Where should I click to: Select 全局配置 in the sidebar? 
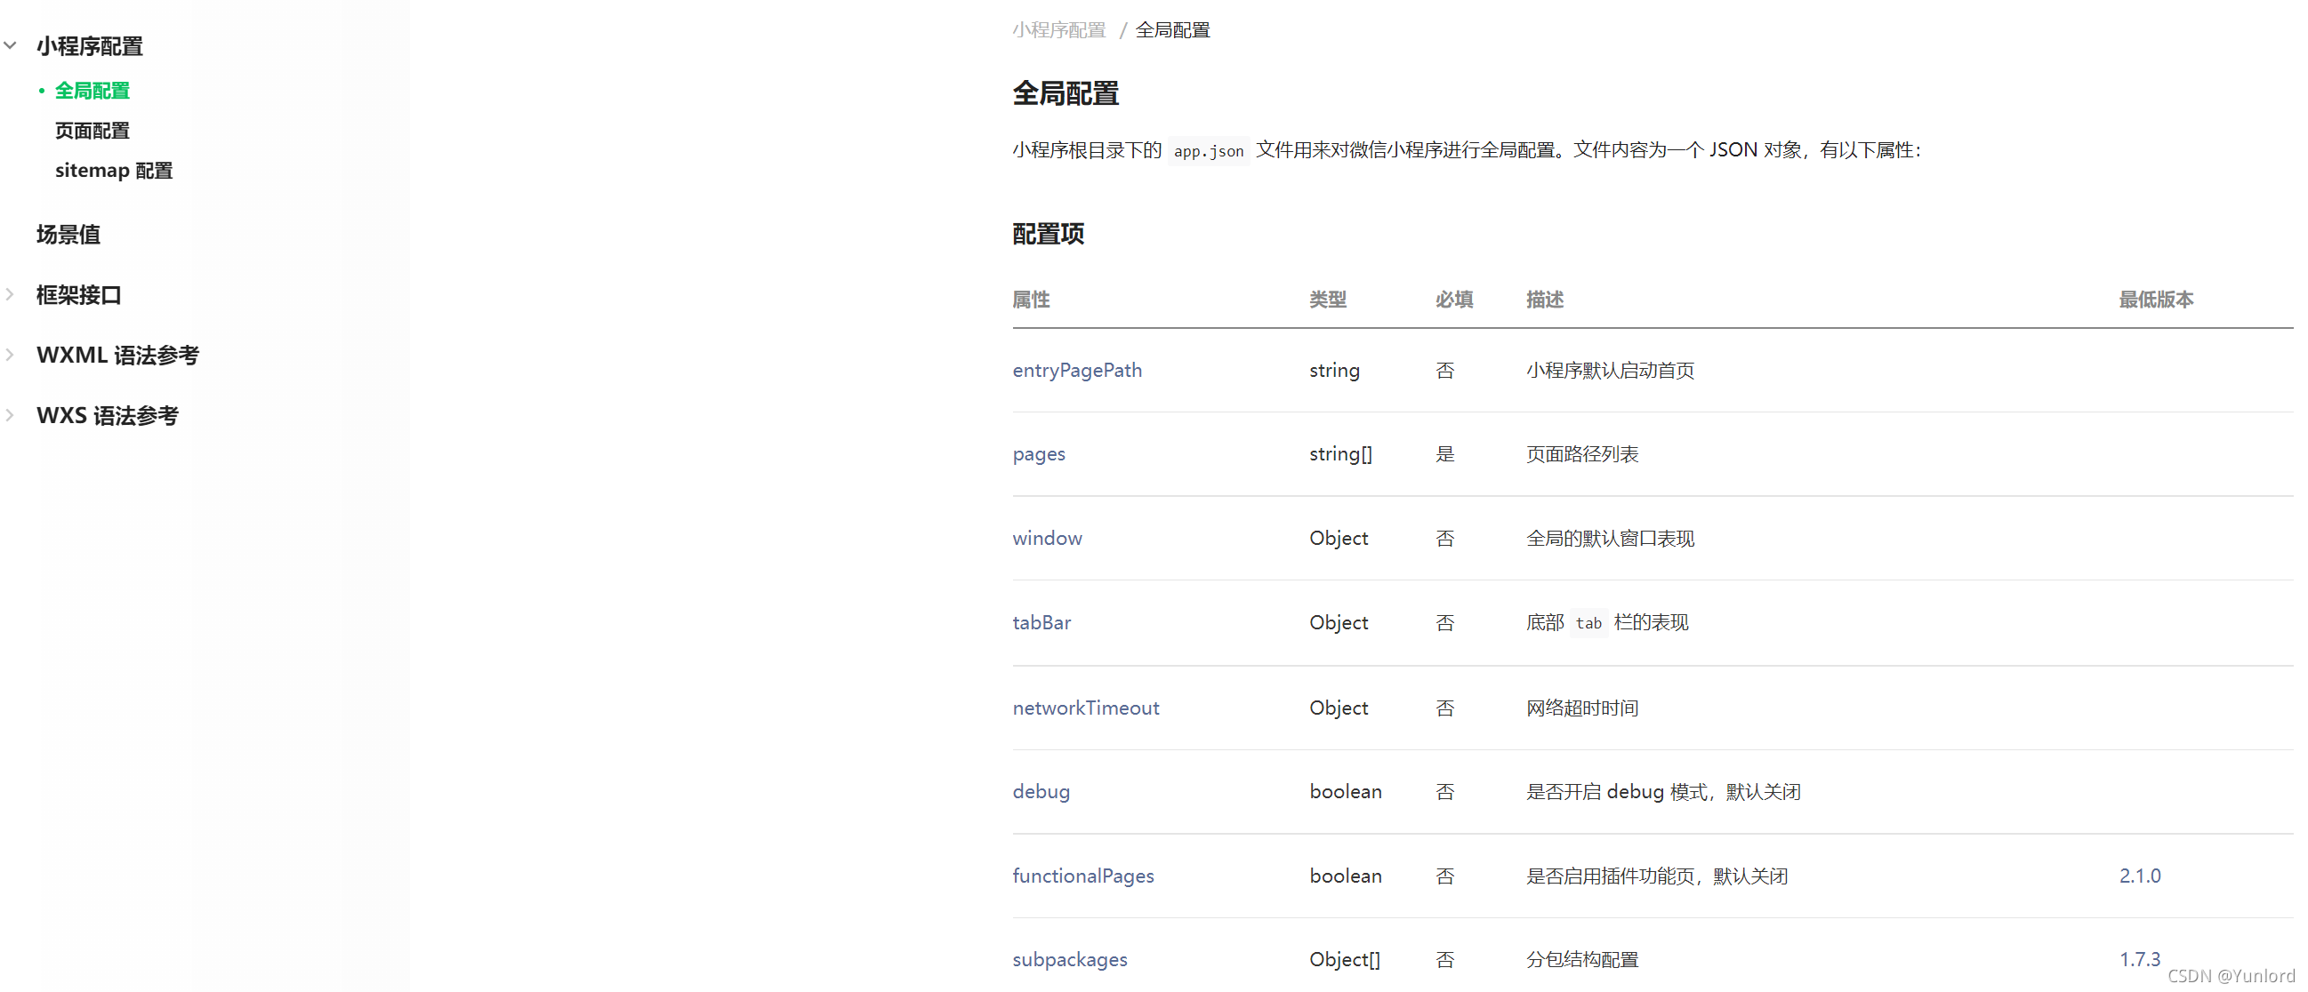click(x=92, y=91)
